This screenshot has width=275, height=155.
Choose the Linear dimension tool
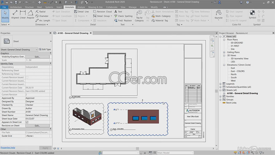22,15
